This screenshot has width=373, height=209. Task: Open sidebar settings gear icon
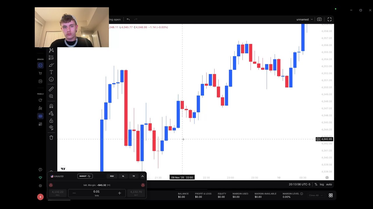(x=40, y=186)
